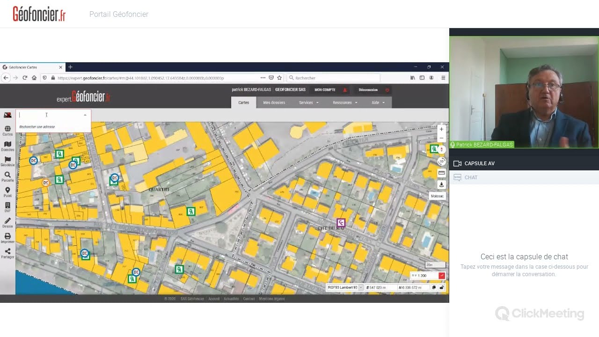
Task: Copy the displayed coordinates
Action: [434, 287]
